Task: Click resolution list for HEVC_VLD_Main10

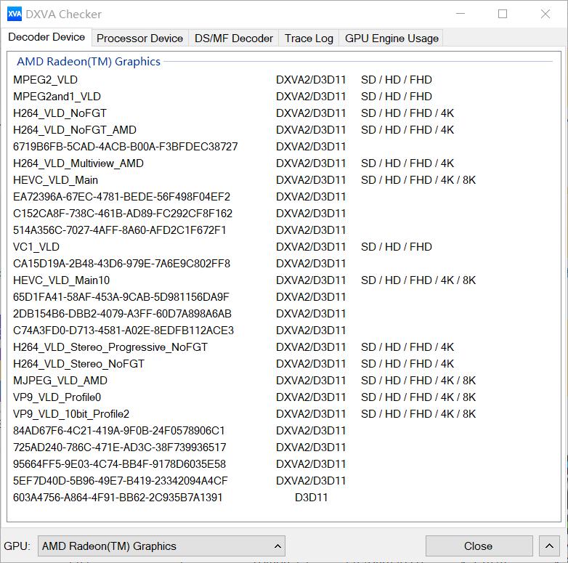Action: click(x=418, y=280)
